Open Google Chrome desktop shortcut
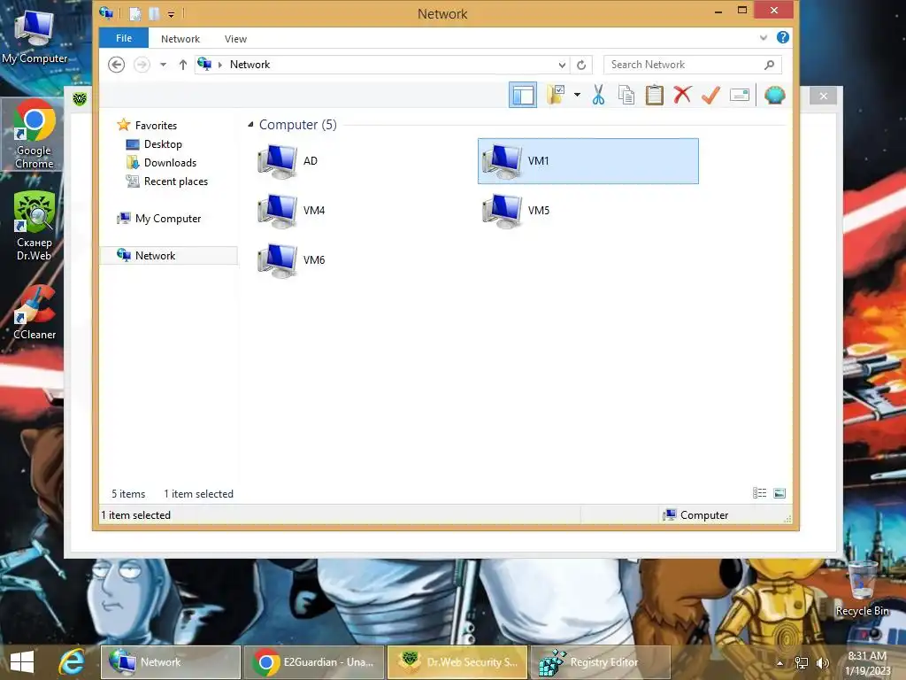This screenshot has width=906, height=680. click(35, 135)
